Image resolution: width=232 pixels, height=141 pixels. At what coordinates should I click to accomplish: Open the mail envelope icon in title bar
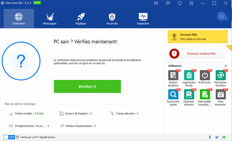156,3
